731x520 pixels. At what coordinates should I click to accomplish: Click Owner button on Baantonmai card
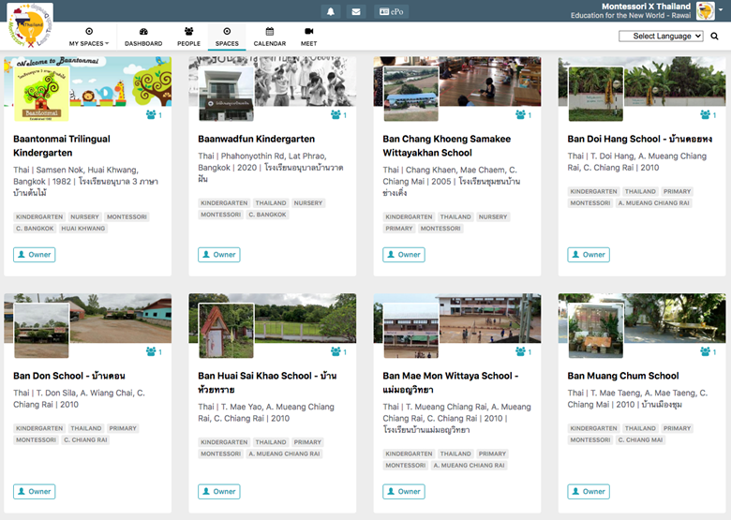pos(35,255)
